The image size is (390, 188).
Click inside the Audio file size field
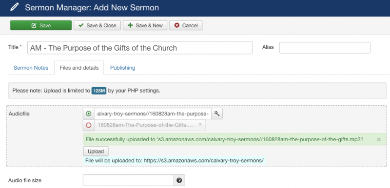coord(128,180)
